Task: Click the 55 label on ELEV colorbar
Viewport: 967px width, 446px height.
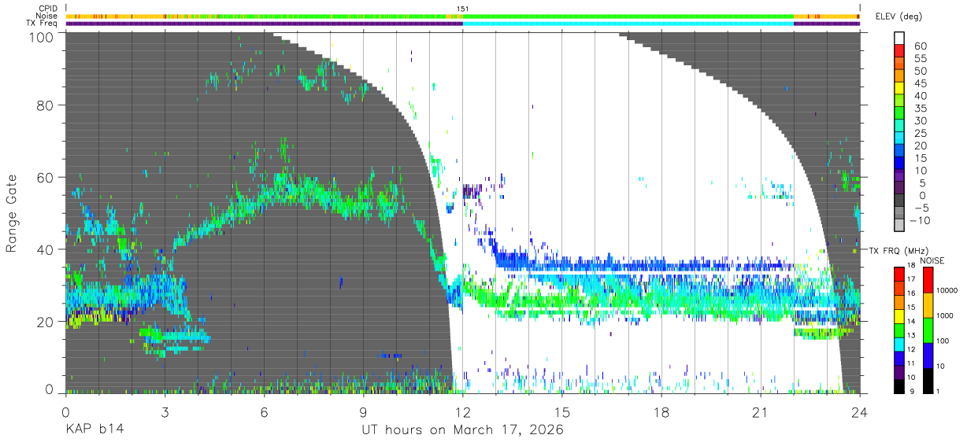Action: point(919,58)
